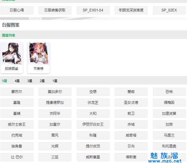Image resolution: width=187 pixels, height=163 pixels.
Task: Open the 节奏榜 thumbnail card
Action: (38, 58)
